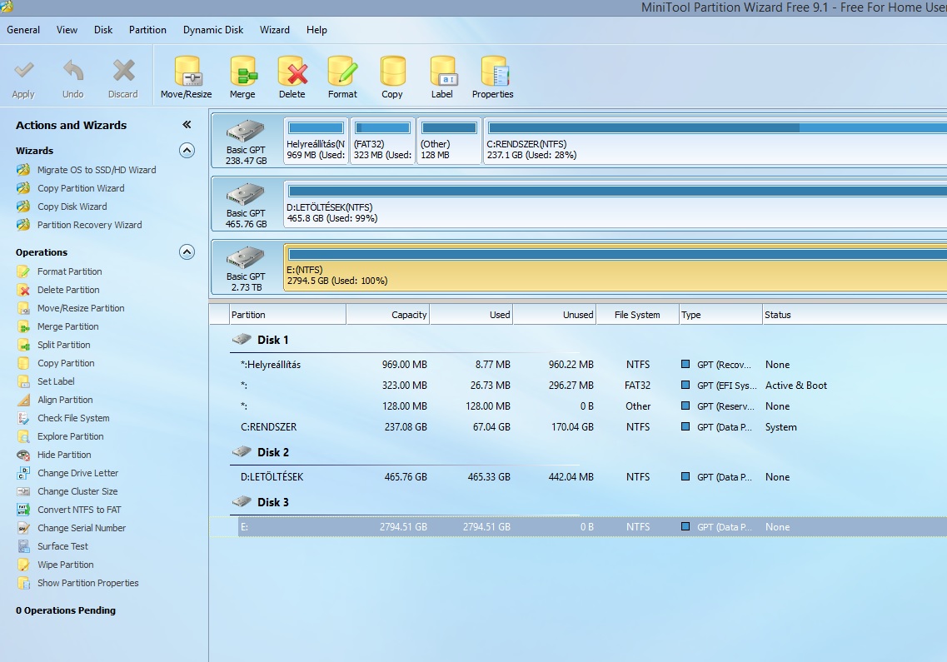This screenshot has width=947, height=662.
Task: Select the Other 128 MB partition block
Action: pos(449,141)
